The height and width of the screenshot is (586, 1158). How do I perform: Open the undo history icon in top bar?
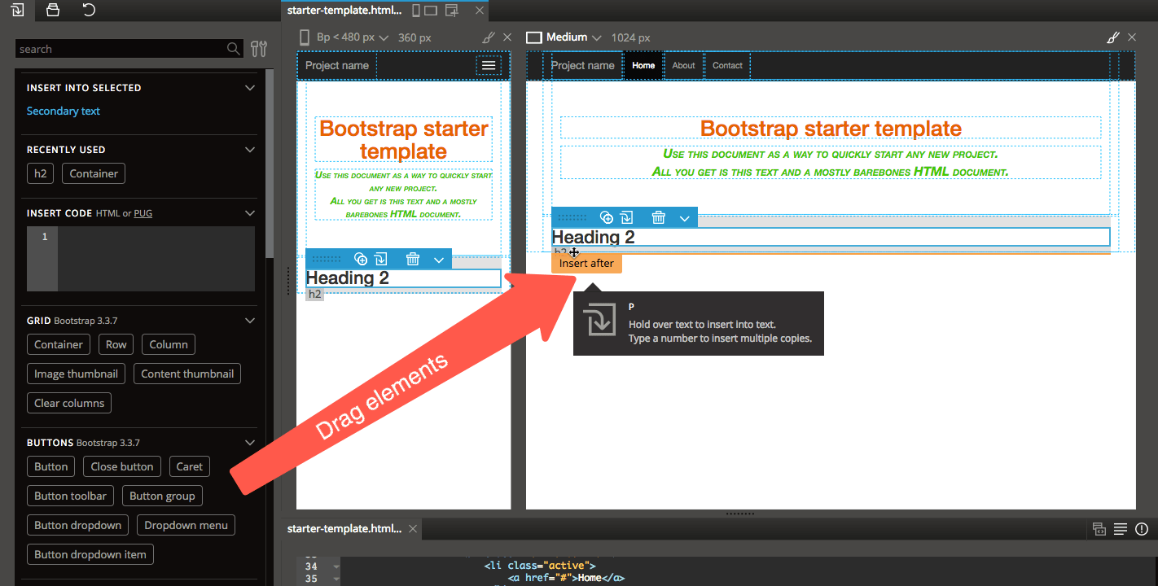tap(89, 10)
